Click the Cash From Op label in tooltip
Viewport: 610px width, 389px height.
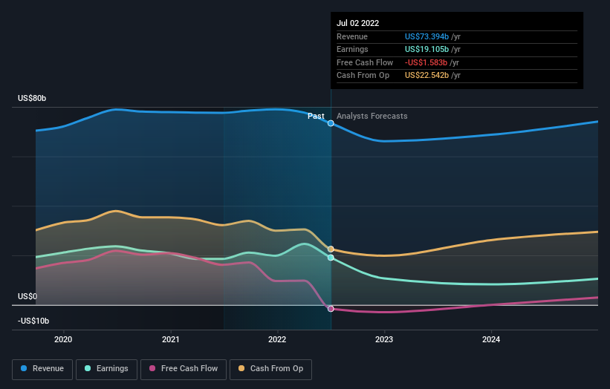[x=363, y=76]
